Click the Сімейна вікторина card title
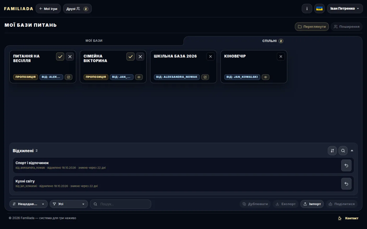This screenshot has height=229, width=367. (95, 58)
